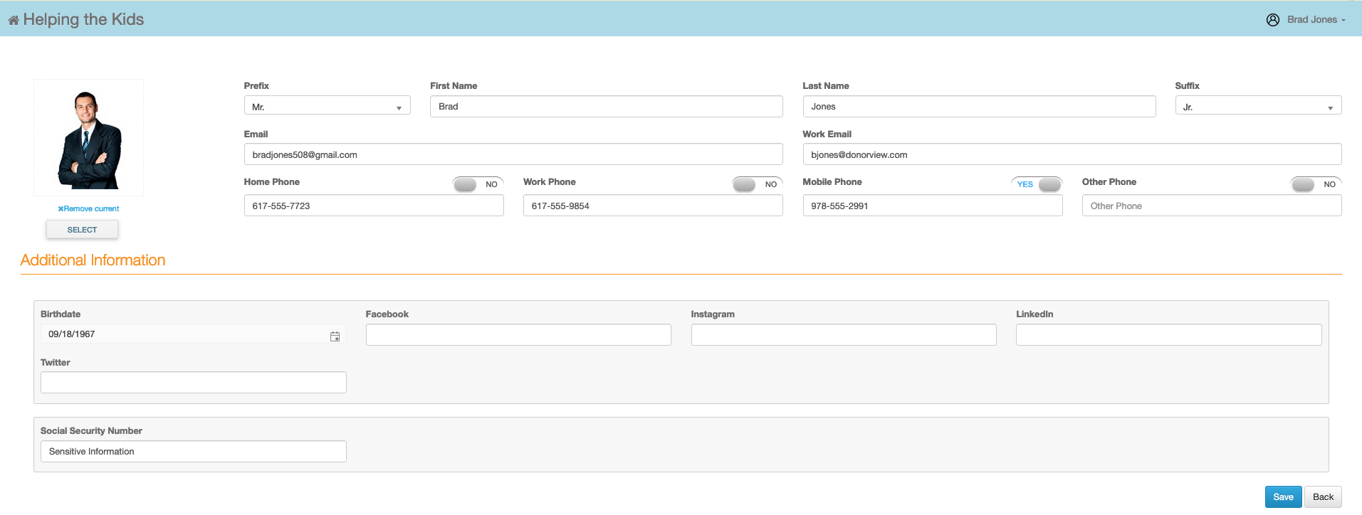Viewport: 1362px width, 515px height.
Task: Click the Back button
Action: [x=1323, y=497]
